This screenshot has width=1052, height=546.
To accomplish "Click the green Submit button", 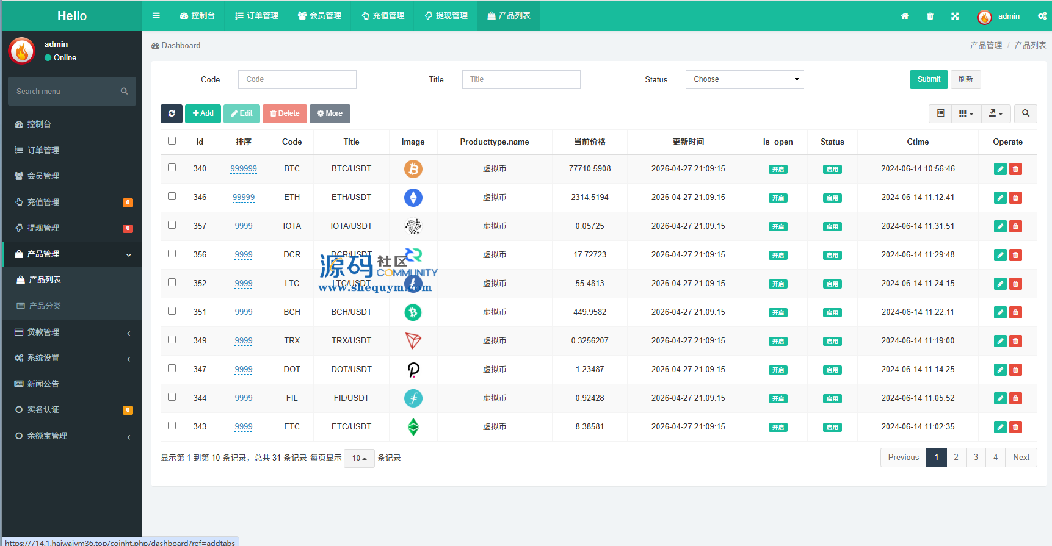I will click(929, 79).
